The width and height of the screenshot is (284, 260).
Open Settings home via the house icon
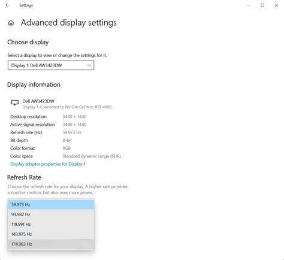point(11,23)
